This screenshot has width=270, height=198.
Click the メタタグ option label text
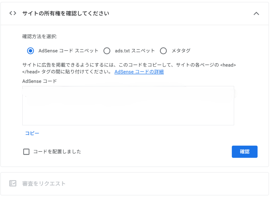[x=181, y=51]
